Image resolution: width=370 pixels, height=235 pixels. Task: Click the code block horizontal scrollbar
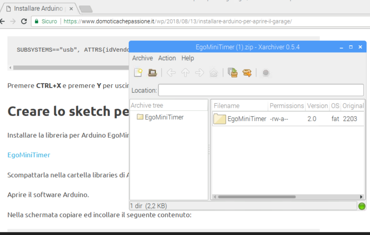pos(71,68)
